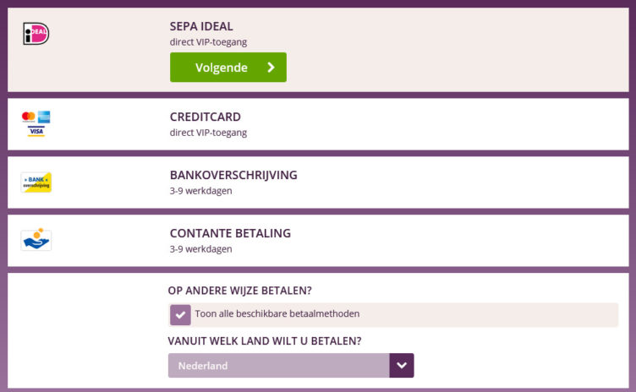Select the SEPA IDEAL payment heading
The image size is (636, 392).
[x=201, y=26]
